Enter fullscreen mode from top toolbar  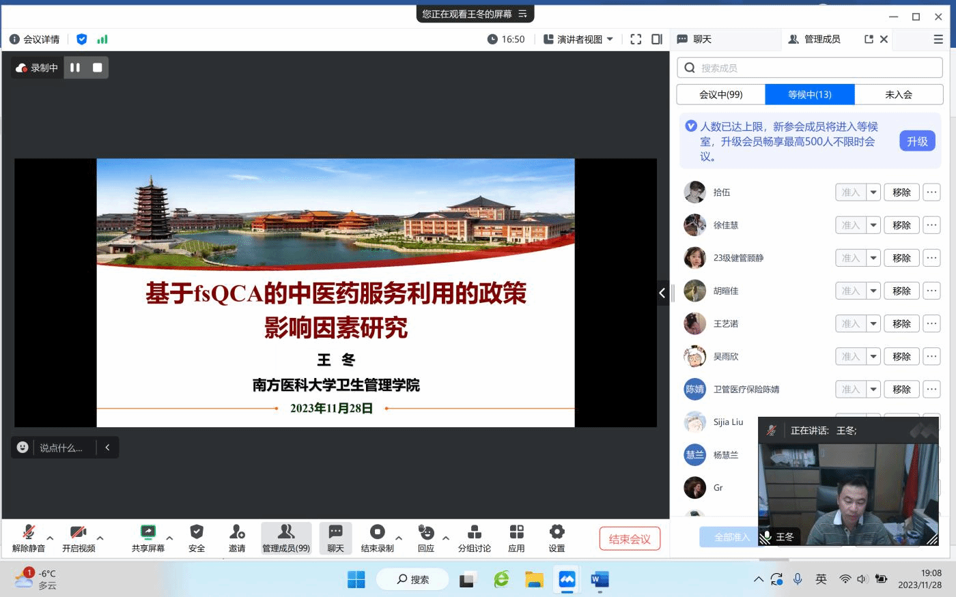pos(636,40)
